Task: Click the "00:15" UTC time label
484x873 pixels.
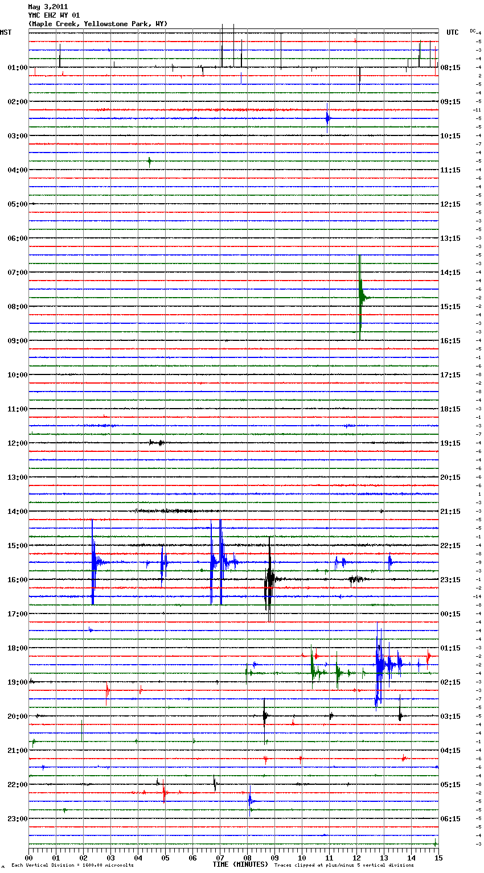Action: coord(450,614)
